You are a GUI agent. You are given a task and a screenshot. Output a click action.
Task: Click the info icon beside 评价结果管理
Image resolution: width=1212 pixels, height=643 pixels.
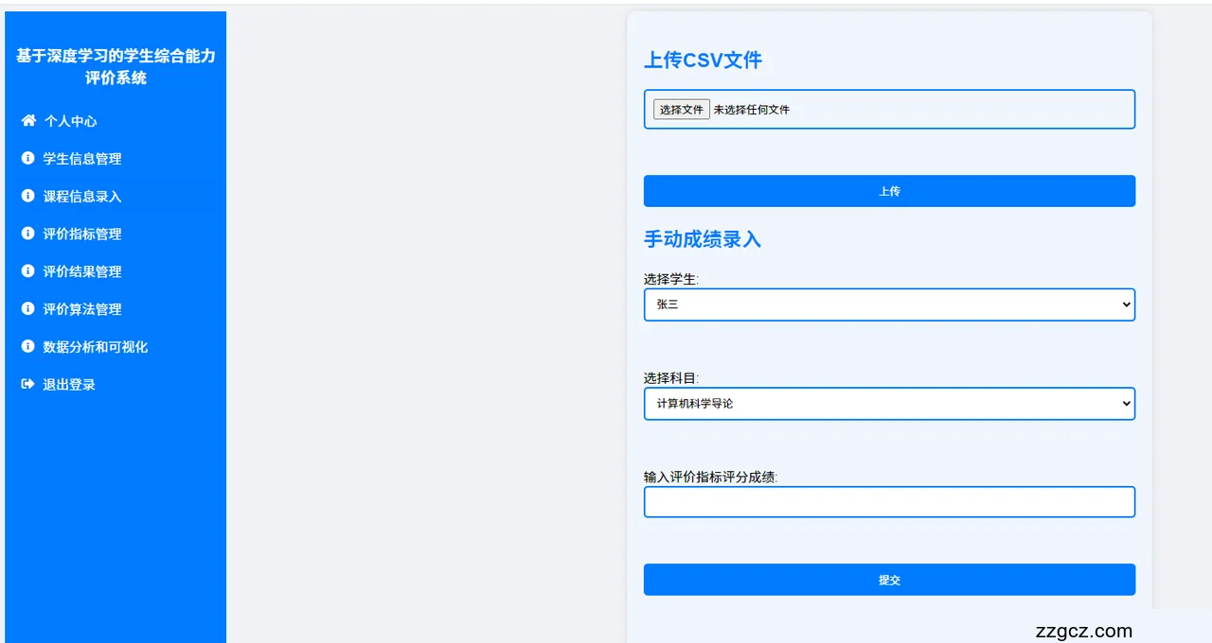pos(27,271)
